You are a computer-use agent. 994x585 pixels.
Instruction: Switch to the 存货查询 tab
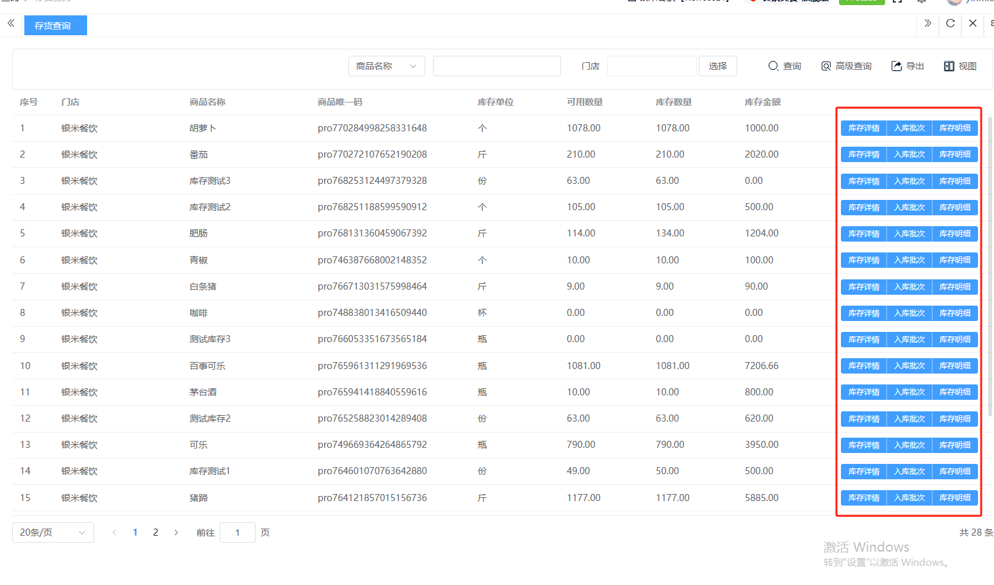click(55, 26)
